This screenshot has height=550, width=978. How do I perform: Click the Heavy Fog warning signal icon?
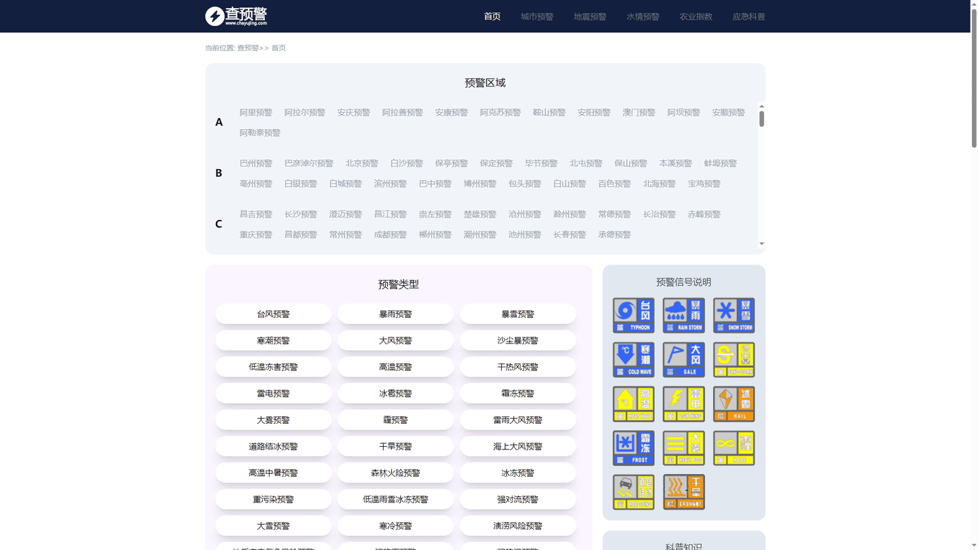tap(684, 448)
